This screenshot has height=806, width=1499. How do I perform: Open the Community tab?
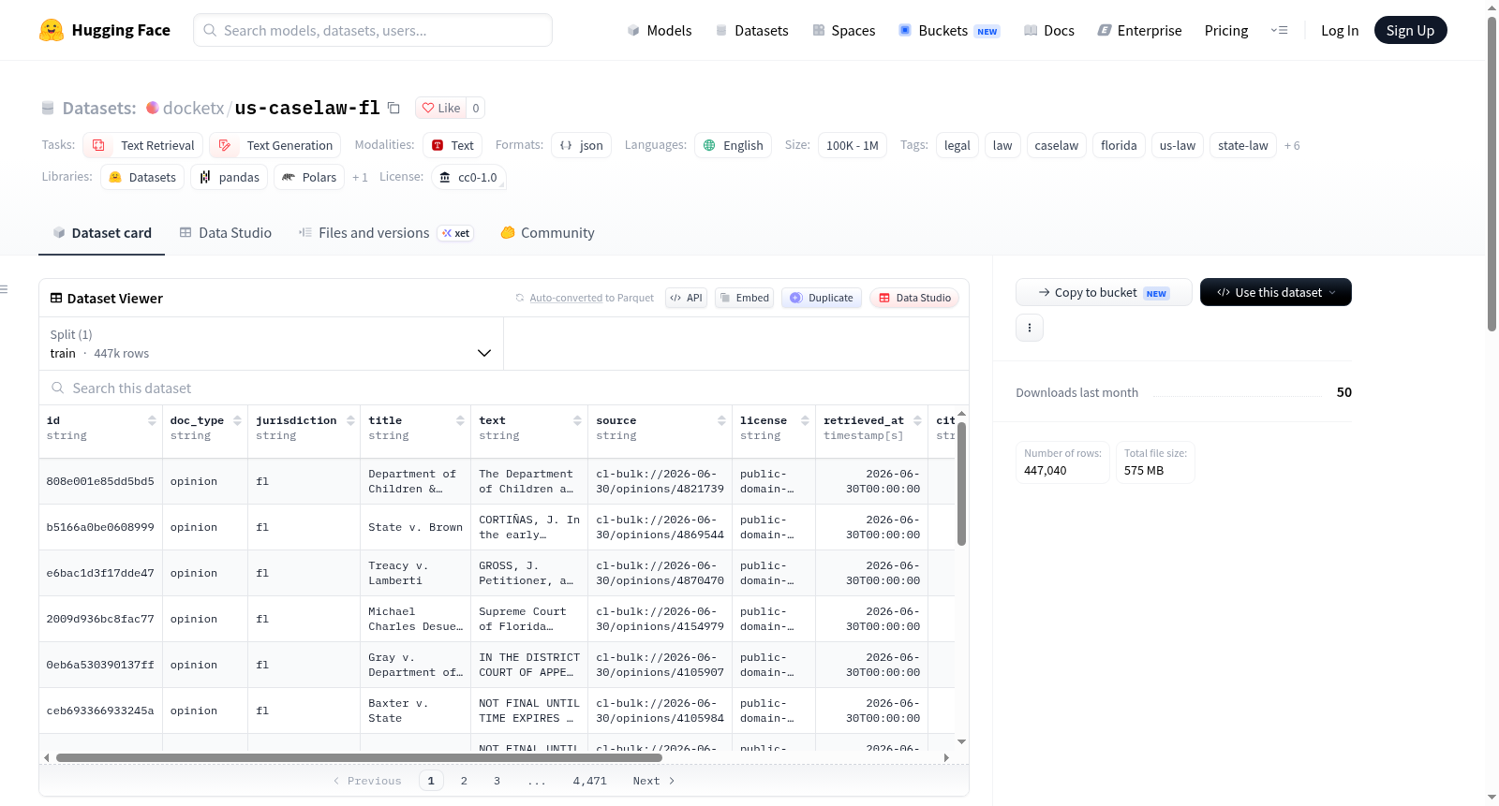pyautogui.click(x=548, y=233)
